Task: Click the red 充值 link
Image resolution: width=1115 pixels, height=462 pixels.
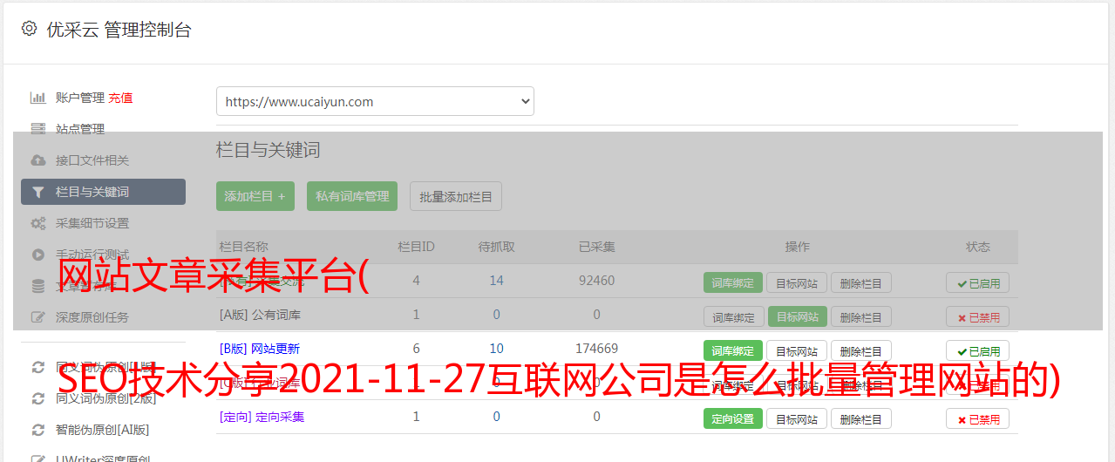Action: click(x=120, y=98)
